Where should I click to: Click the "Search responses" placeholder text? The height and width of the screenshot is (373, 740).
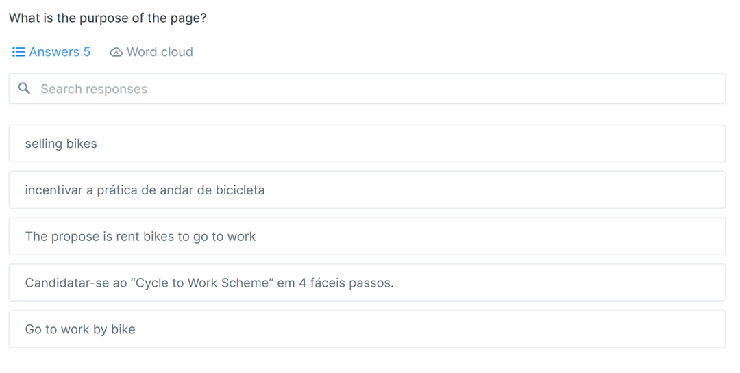94,89
